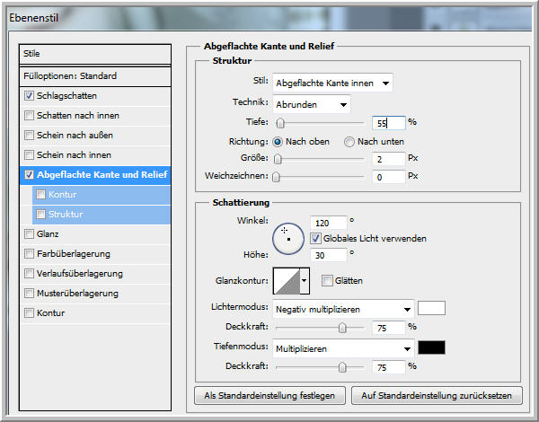Click Lichtermodus Deckkraft value field
Image resolution: width=539 pixels, height=422 pixels.
click(389, 328)
